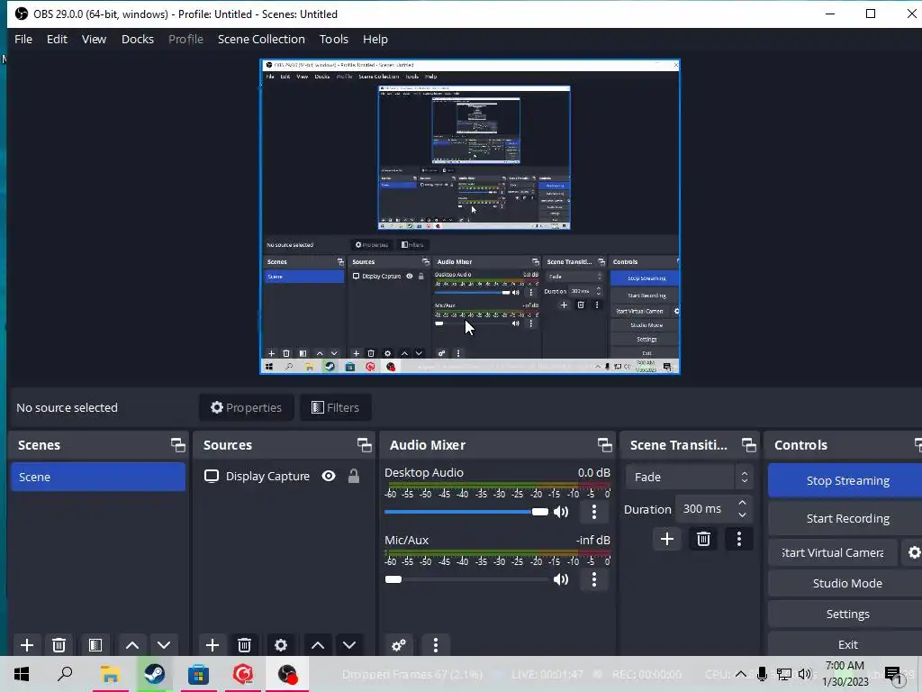Screen dimensions: 922x692
Task: Click Start Recording button
Action: (x=846, y=518)
